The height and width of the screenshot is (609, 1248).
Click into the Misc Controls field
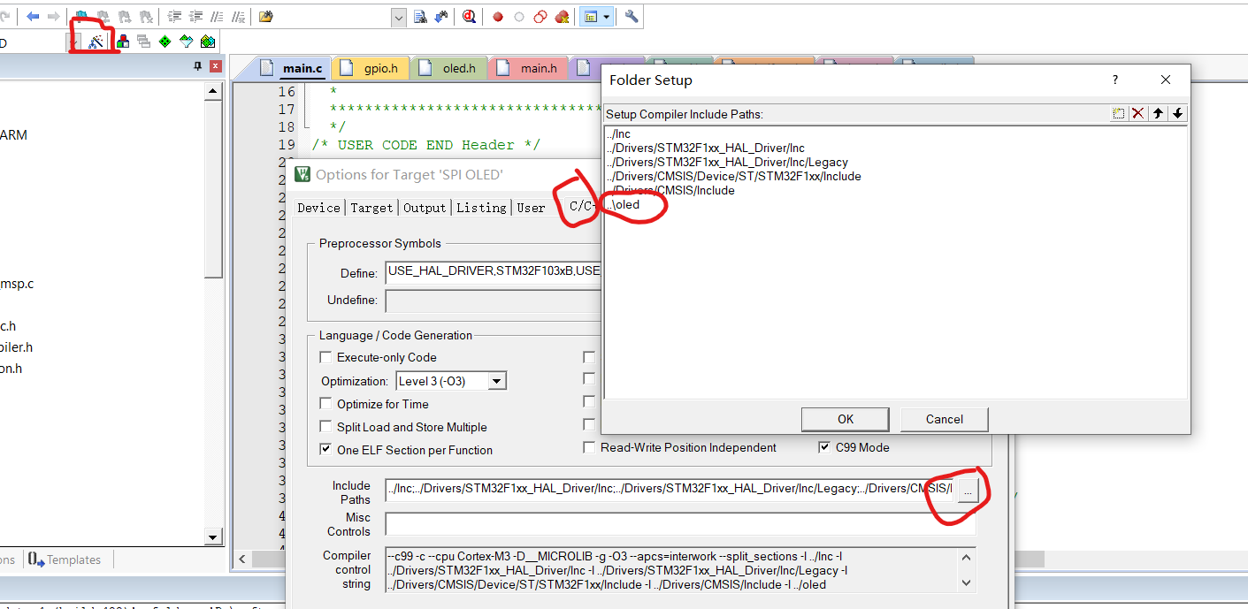(679, 524)
